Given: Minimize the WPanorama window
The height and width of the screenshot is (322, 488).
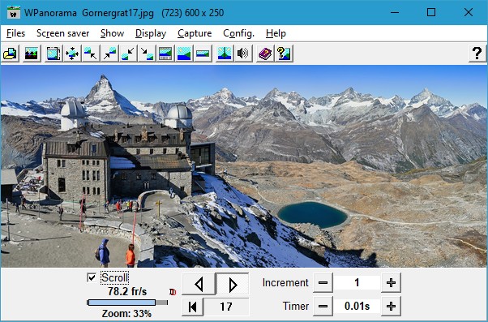Looking at the screenshot, I should 395,12.
